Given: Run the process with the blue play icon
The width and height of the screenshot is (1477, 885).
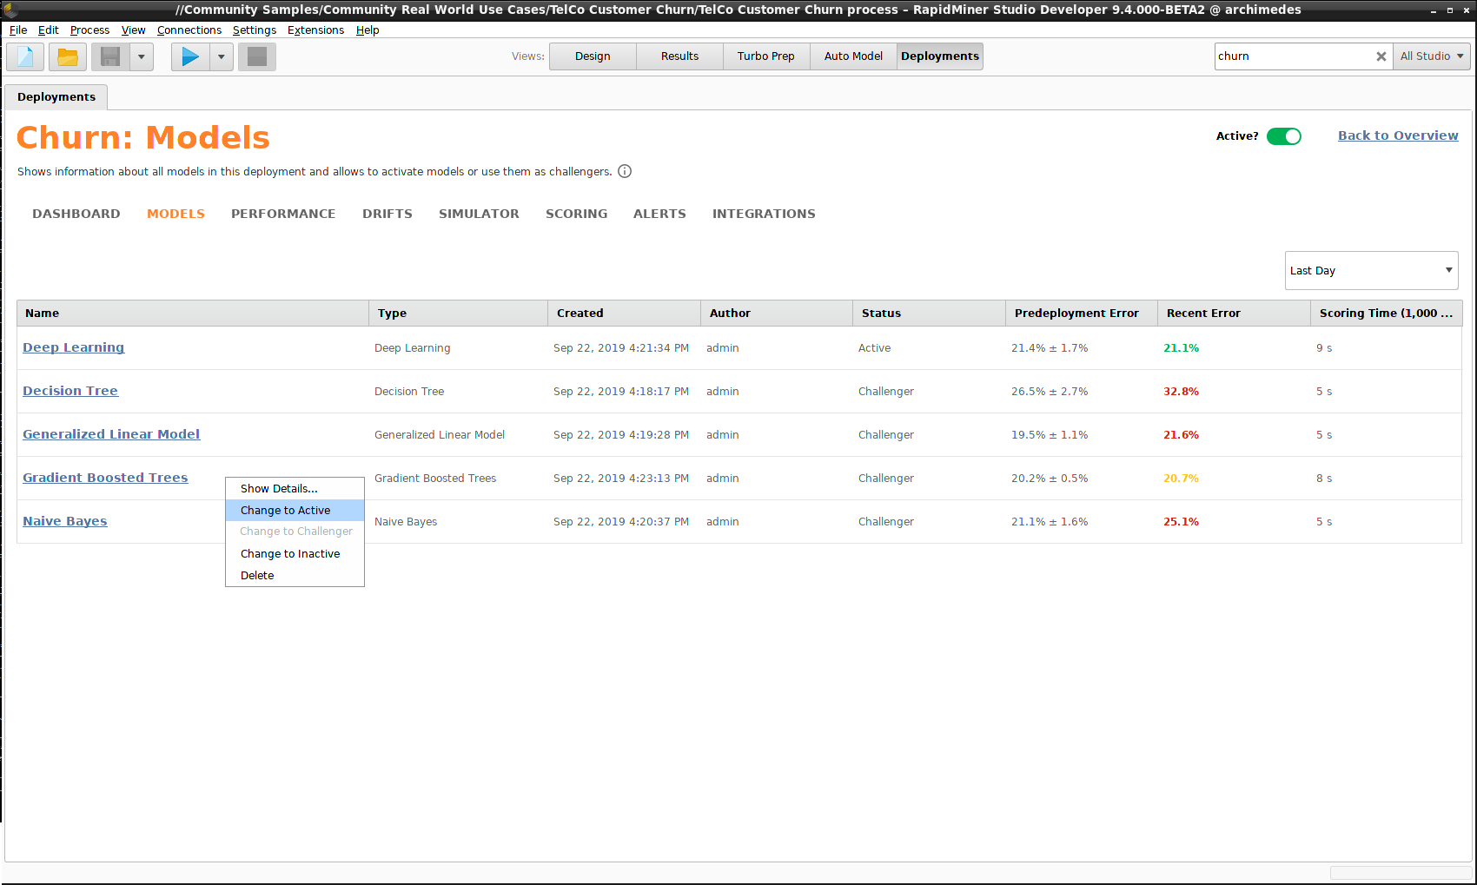Looking at the screenshot, I should pyautogui.click(x=190, y=57).
